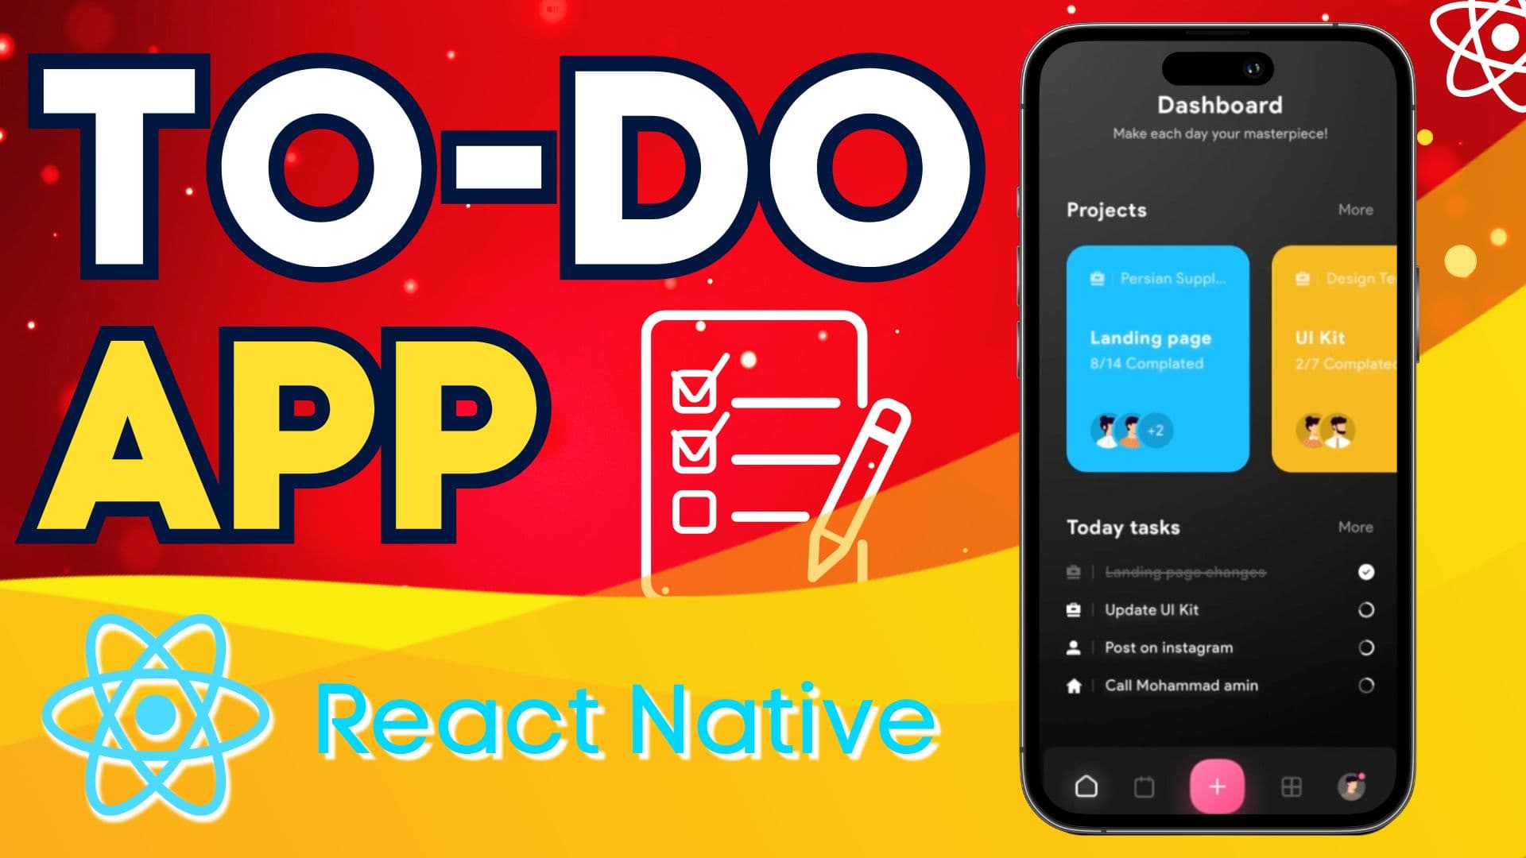Click the briefcase icon on Persian Suppl project
The image size is (1526, 858).
1096,277
